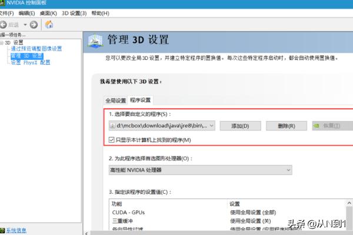Viewport: 353px width, 235px height.
Task: Click the java program icon in the combo box
Action: click(x=112, y=126)
